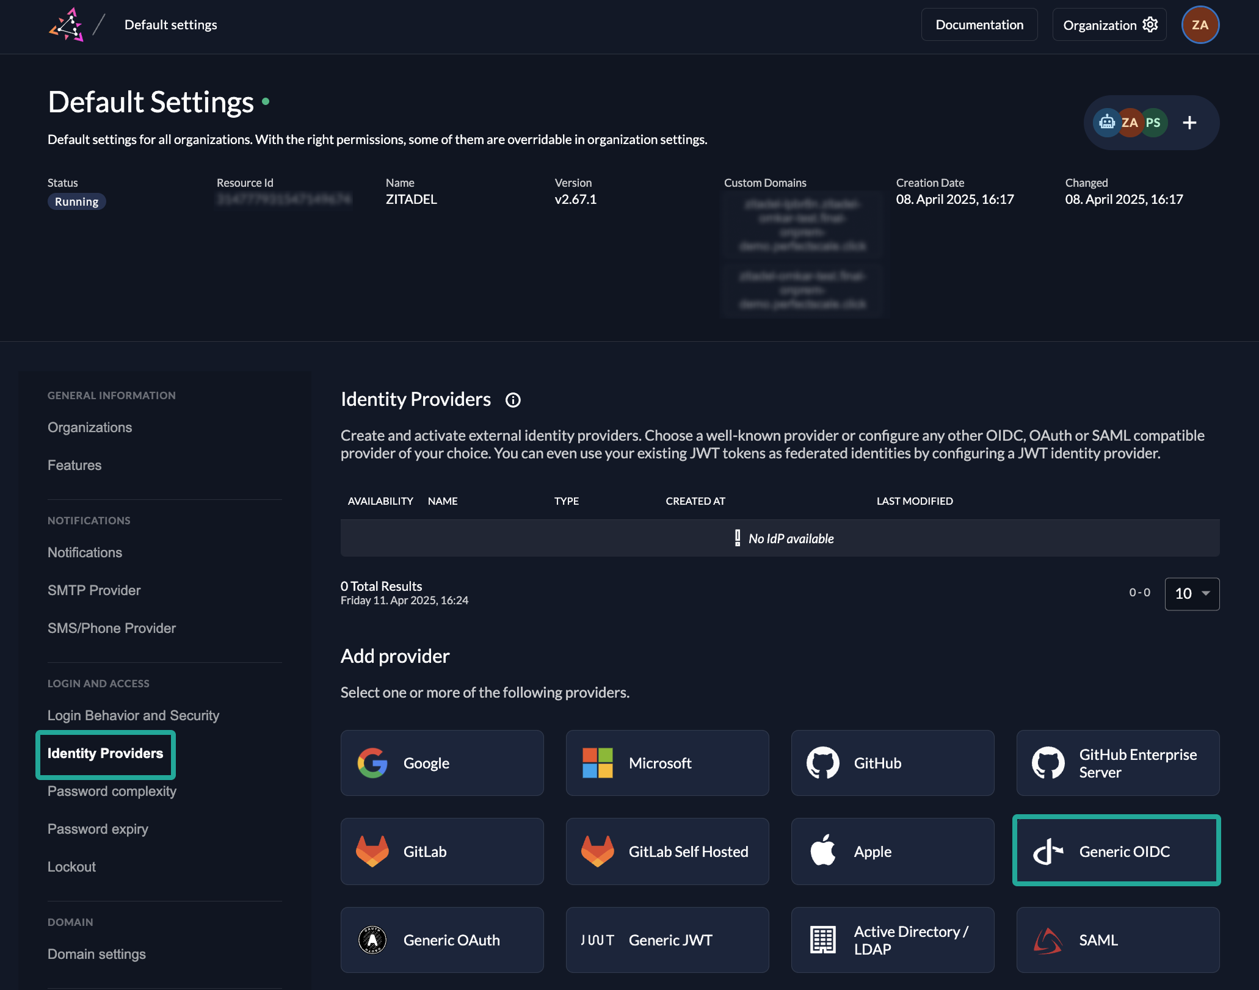The height and width of the screenshot is (990, 1259).
Task: Click the PS member avatar
Action: click(x=1153, y=123)
